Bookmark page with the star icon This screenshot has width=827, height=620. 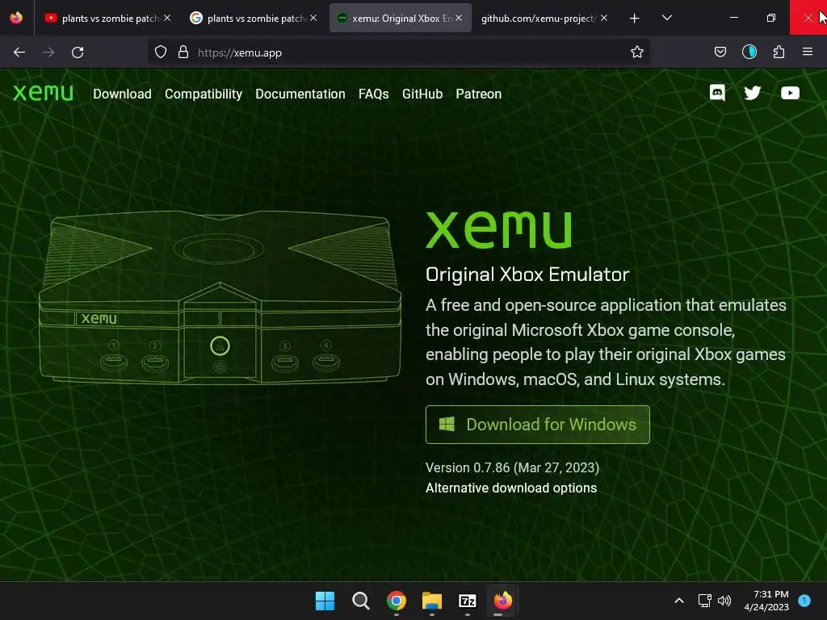637,52
